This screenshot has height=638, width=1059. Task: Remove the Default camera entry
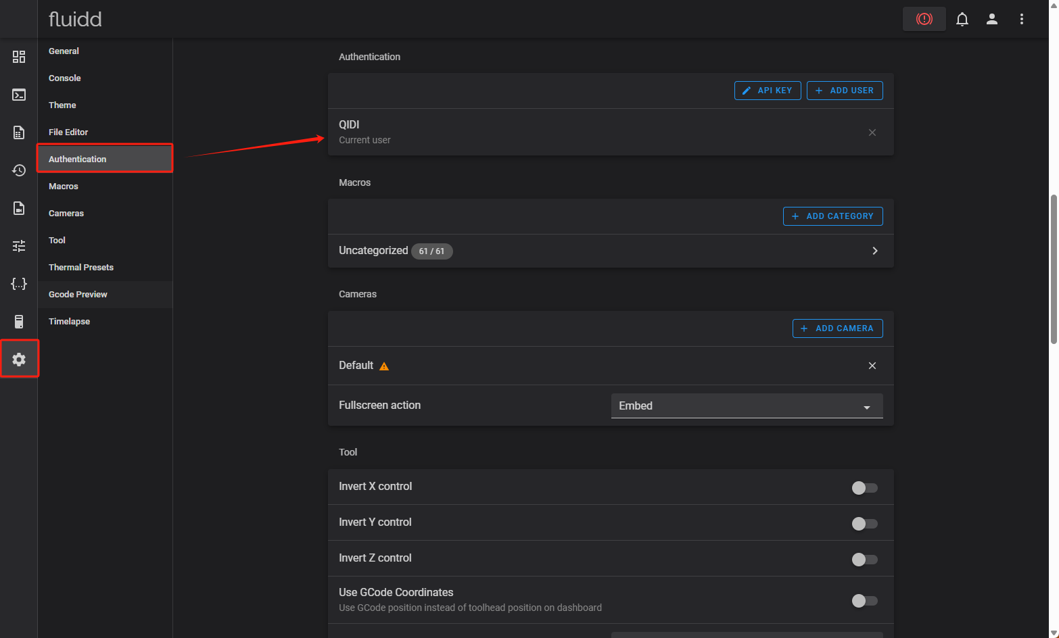click(872, 366)
